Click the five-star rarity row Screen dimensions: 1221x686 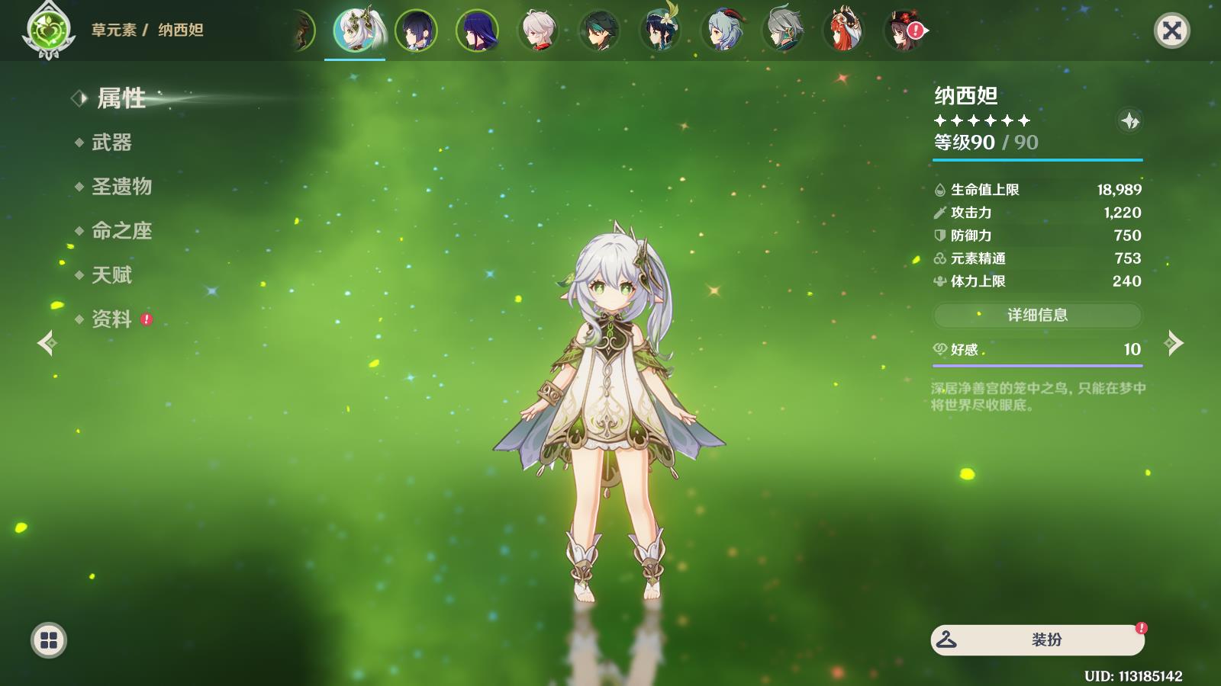click(982, 120)
